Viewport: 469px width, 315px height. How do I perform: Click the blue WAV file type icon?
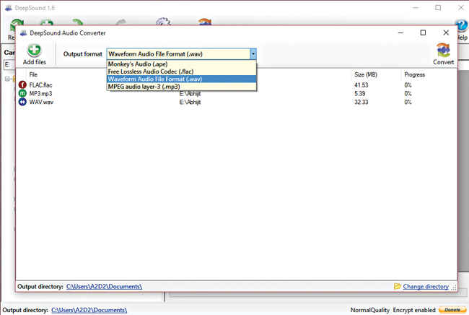[22, 102]
